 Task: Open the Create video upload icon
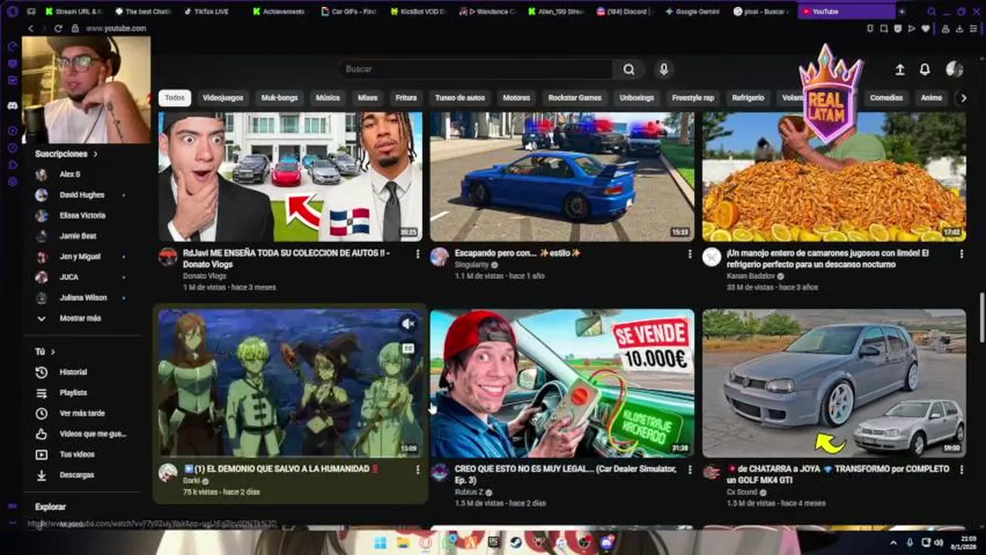pyautogui.click(x=900, y=69)
